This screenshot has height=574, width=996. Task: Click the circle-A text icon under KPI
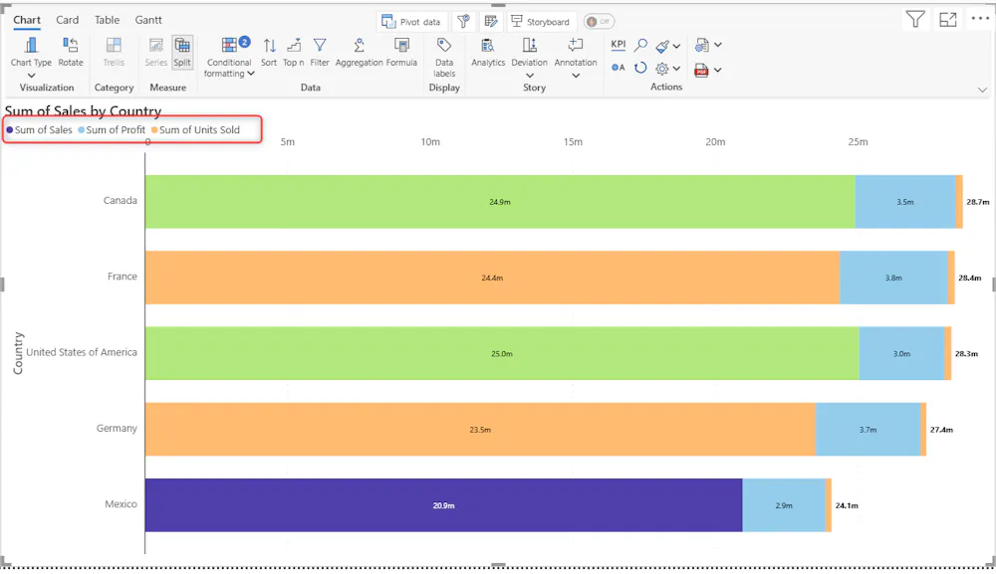(x=619, y=68)
